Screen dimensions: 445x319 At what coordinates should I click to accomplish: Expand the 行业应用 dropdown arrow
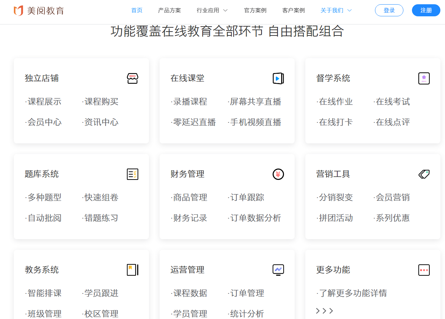click(x=225, y=11)
